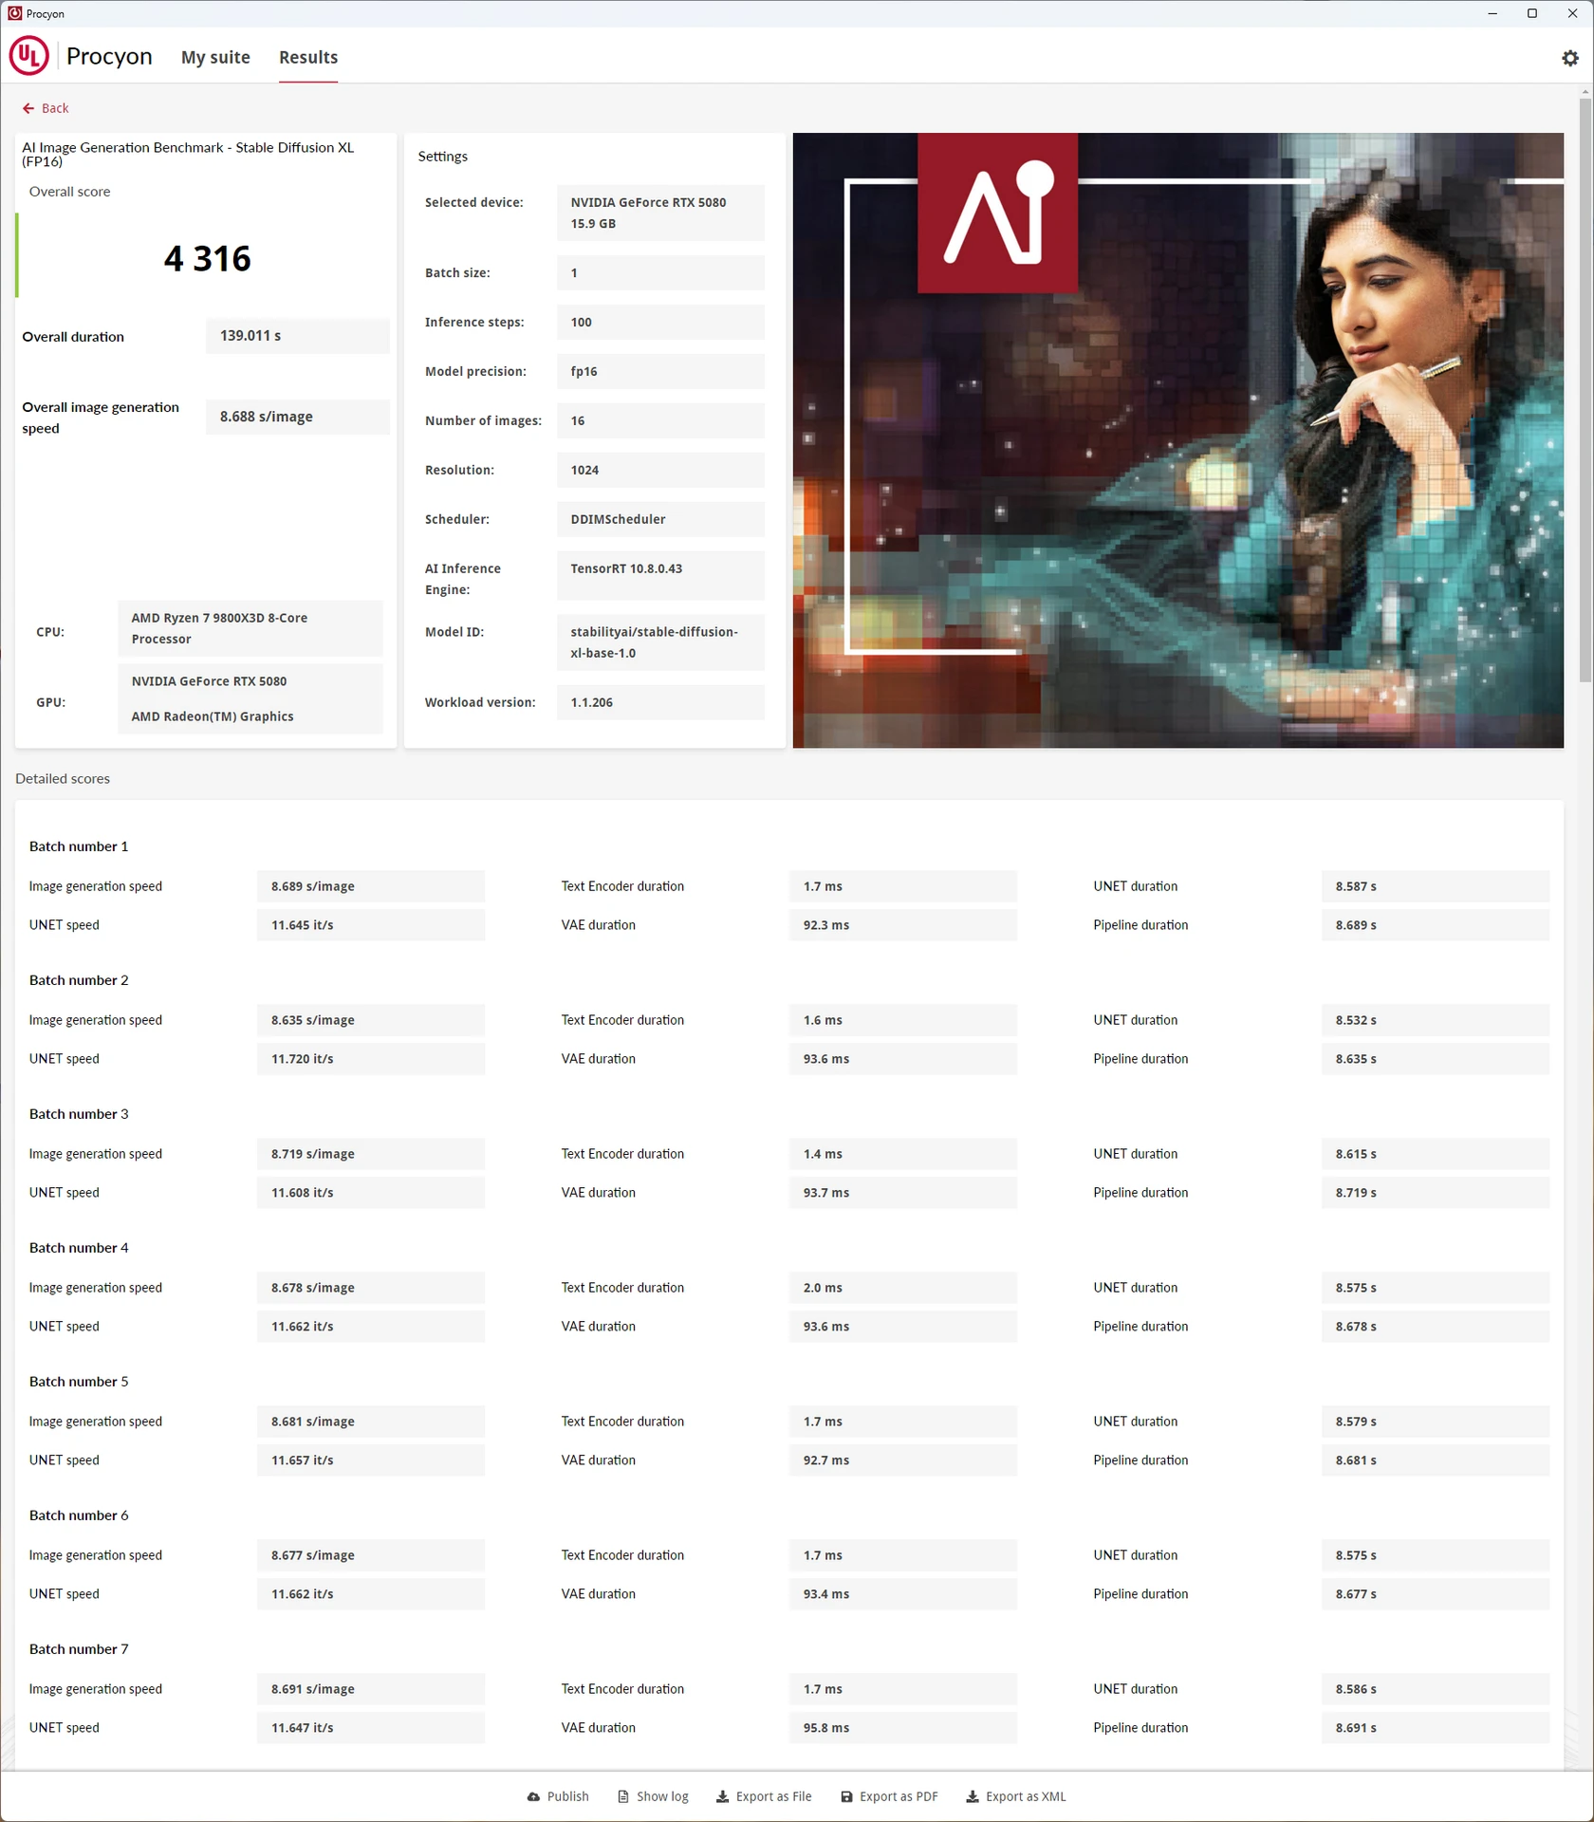Open the Results tab
The height and width of the screenshot is (1822, 1594).
tap(308, 57)
